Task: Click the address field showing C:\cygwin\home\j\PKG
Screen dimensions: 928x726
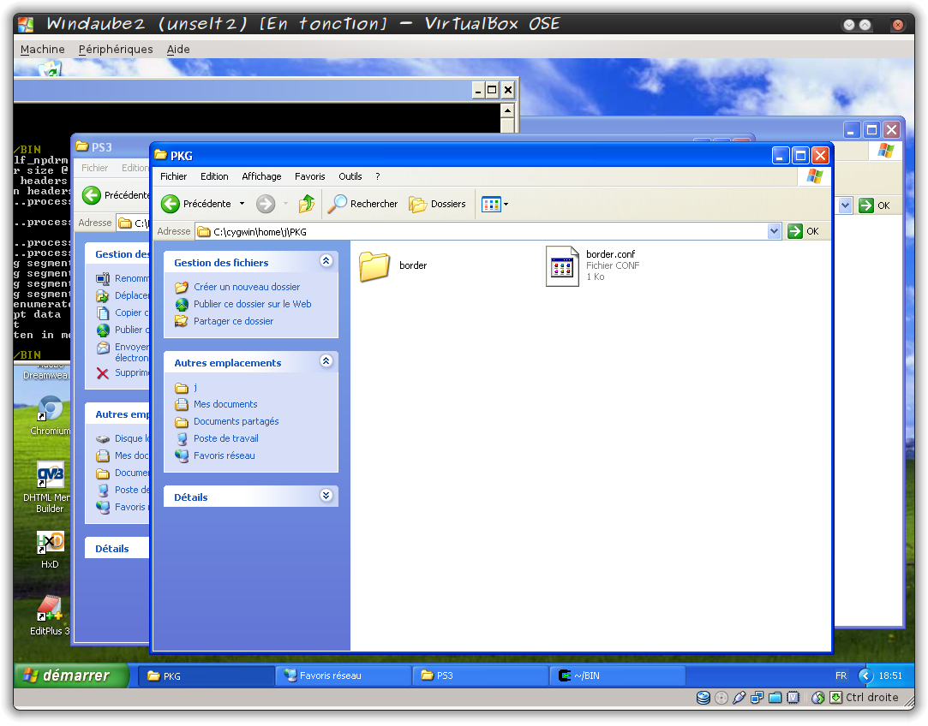Action: click(x=480, y=231)
